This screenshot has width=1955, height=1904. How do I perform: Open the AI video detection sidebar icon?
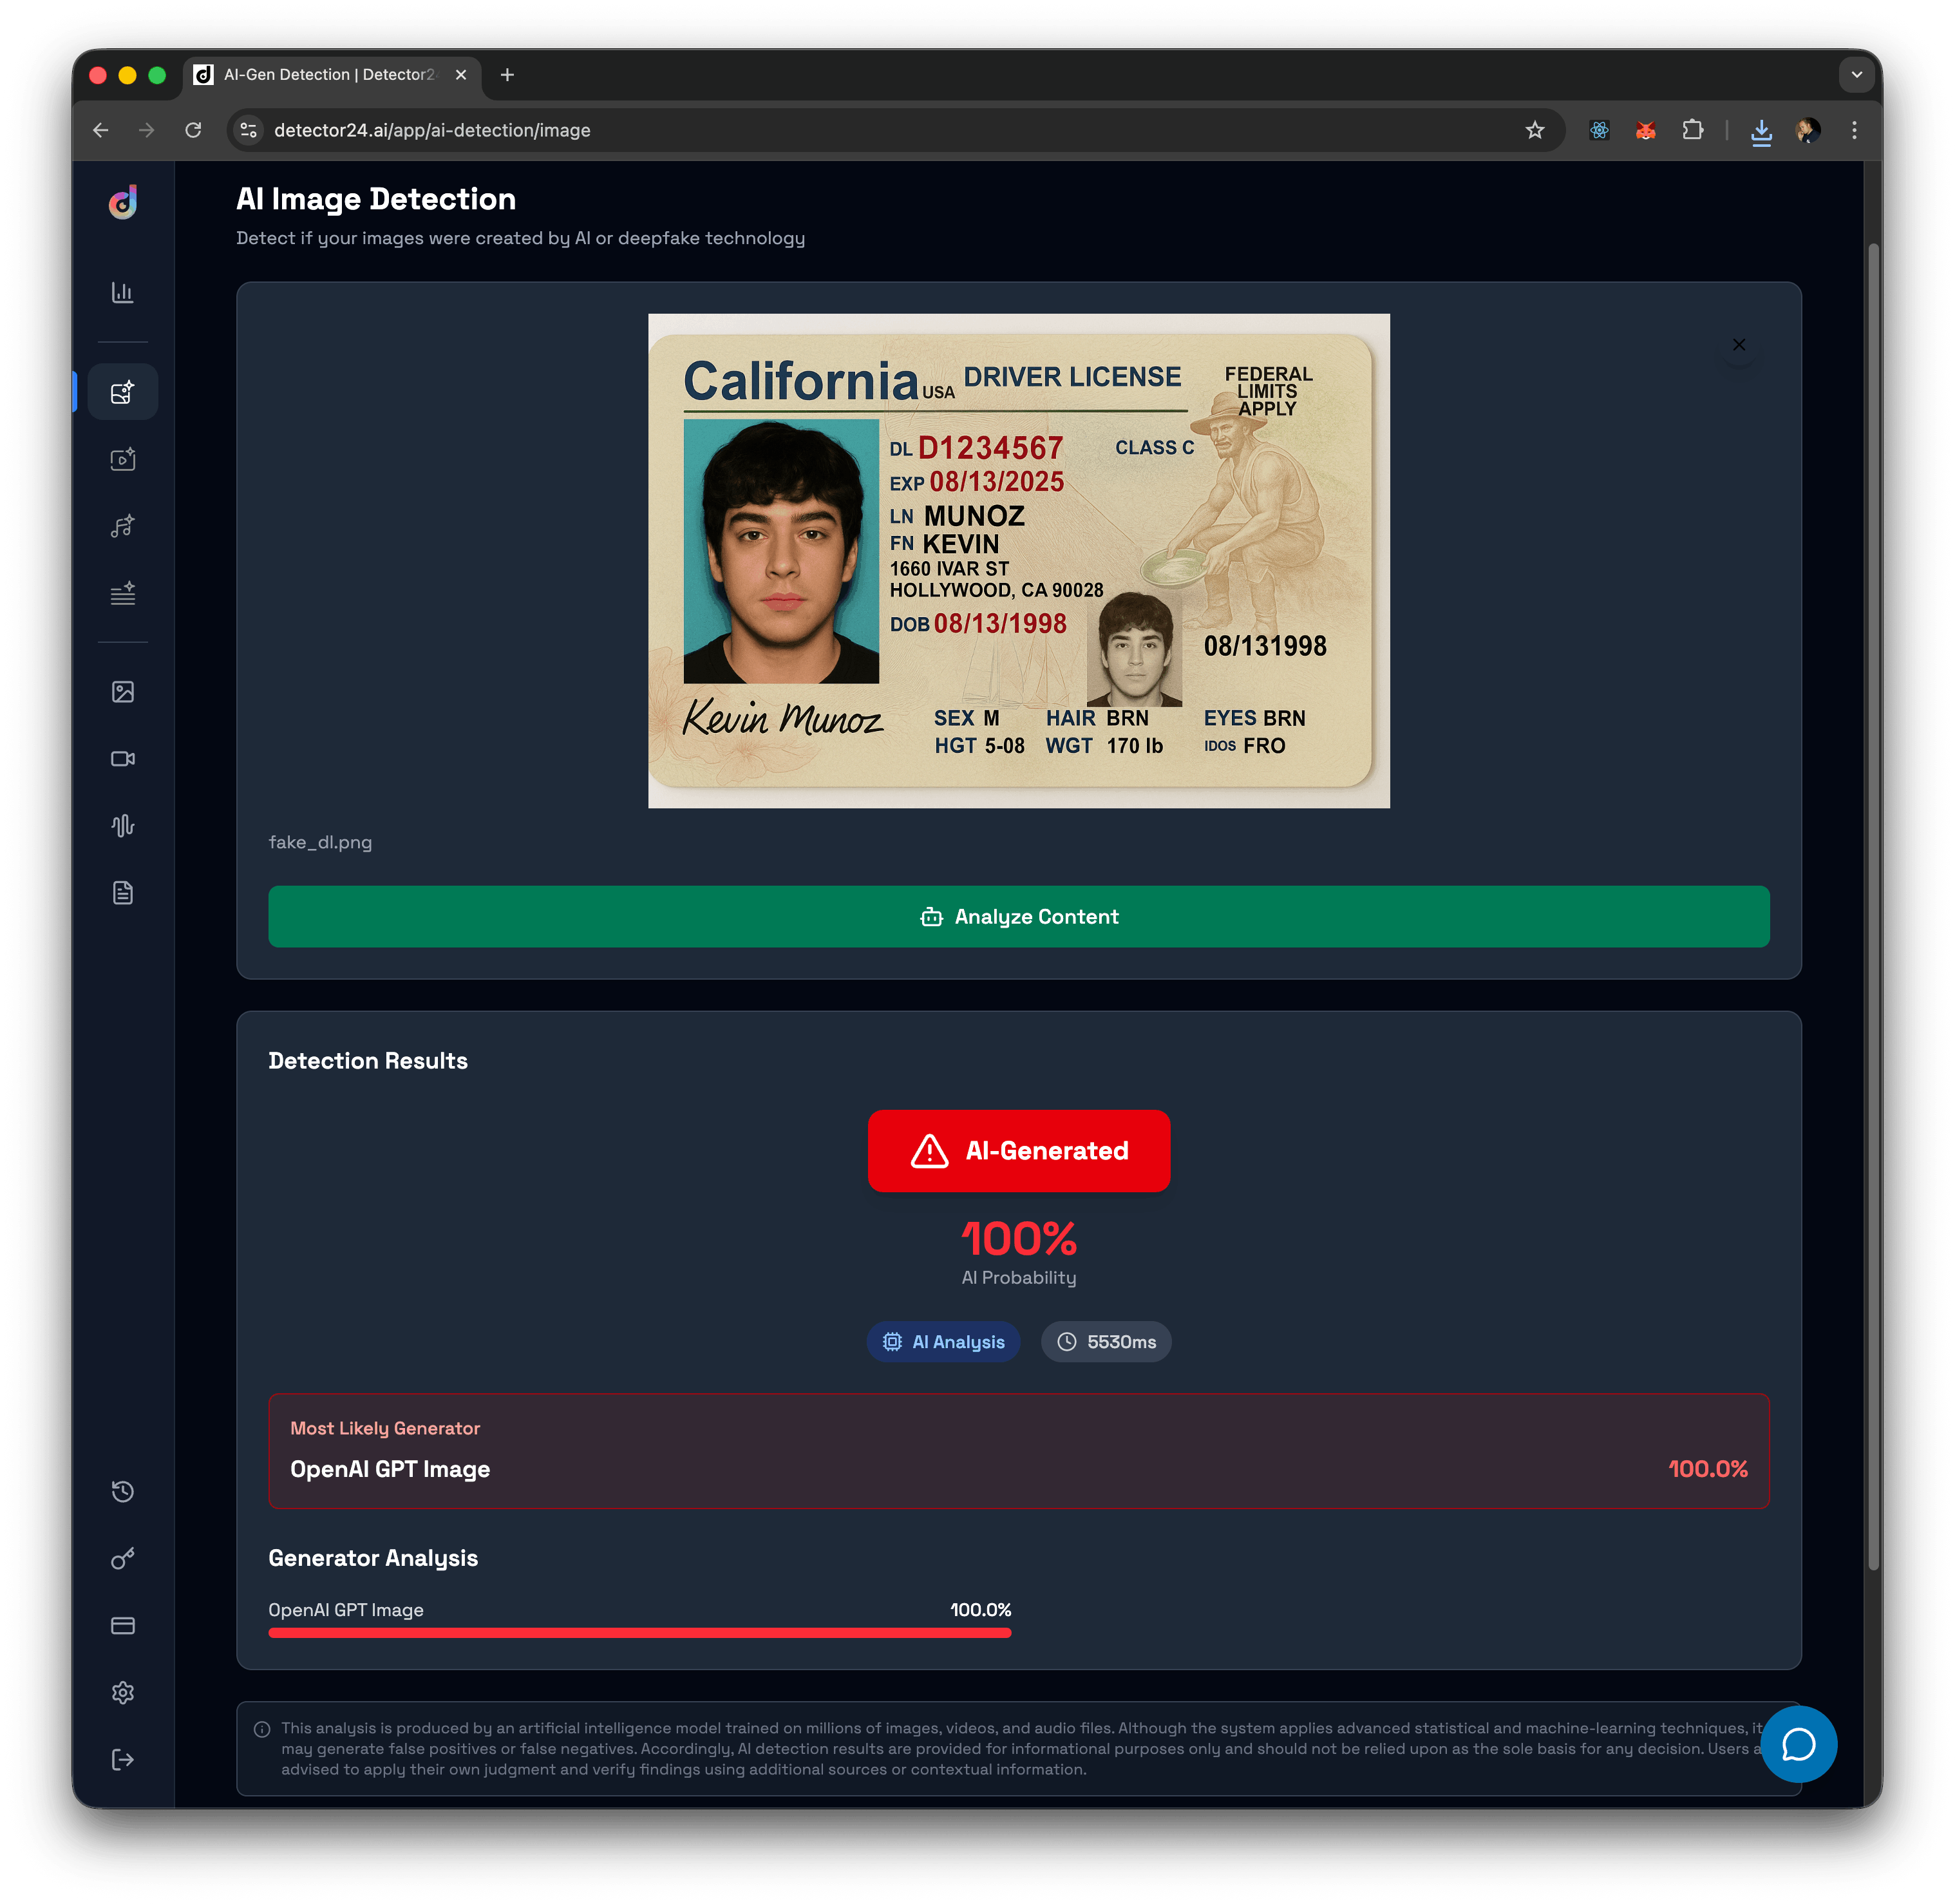[x=122, y=459]
